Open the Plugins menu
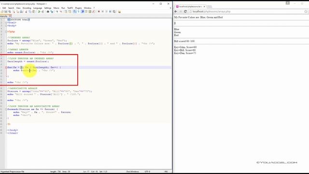The height and width of the screenshot is (174, 309). (x=78, y=8)
